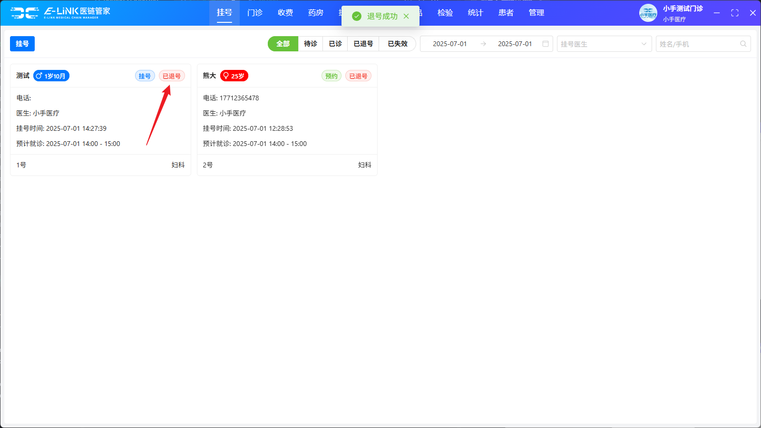The width and height of the screenshot is (761, 428).
Task: Click the female 25岁 age badge
Action: click(234, 76)
